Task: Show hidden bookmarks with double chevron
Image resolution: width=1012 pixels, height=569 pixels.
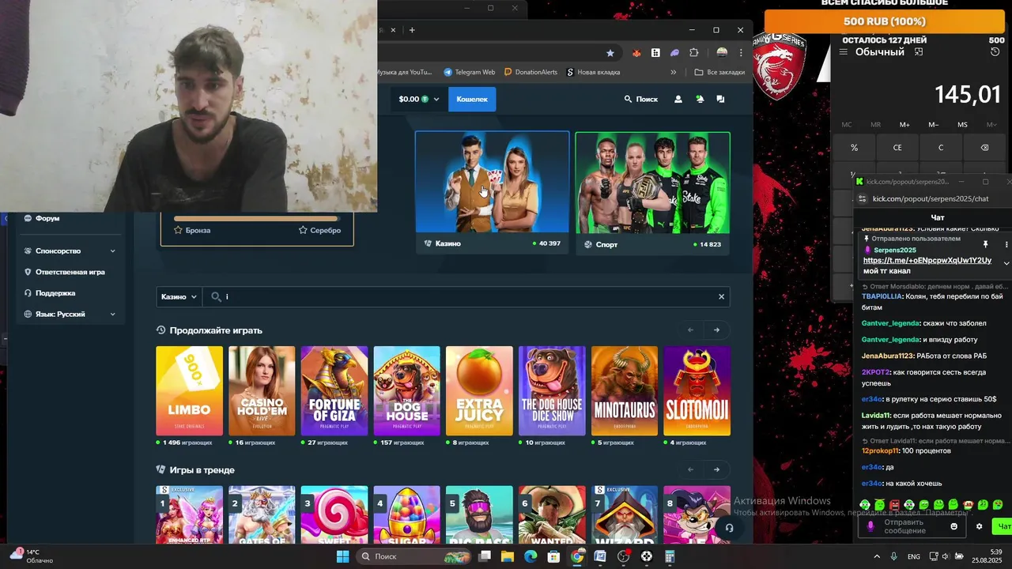Action: (x=674, y=72)
